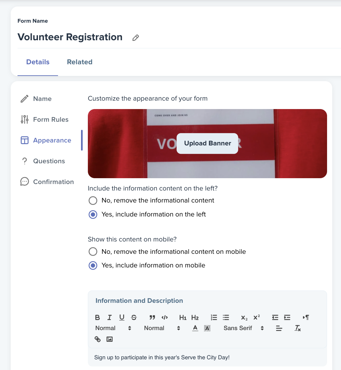Screen dimensions: 341x370
Task: Open the second Normal heading dropdown
Action: tap(162, 328)
